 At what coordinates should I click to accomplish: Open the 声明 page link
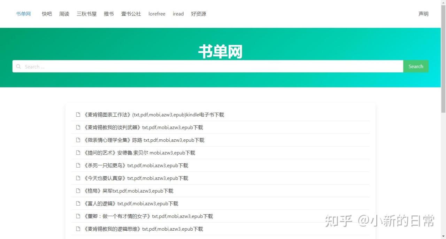click(423, 14)
